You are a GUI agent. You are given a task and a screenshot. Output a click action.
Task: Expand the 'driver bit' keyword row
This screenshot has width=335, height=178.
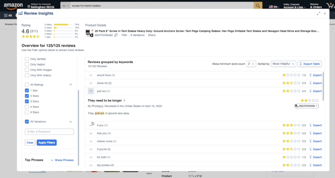tap(91, 83)
